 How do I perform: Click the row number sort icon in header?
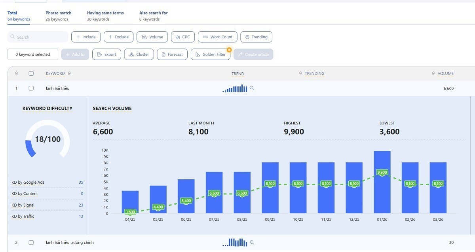(x=16, y=73)
